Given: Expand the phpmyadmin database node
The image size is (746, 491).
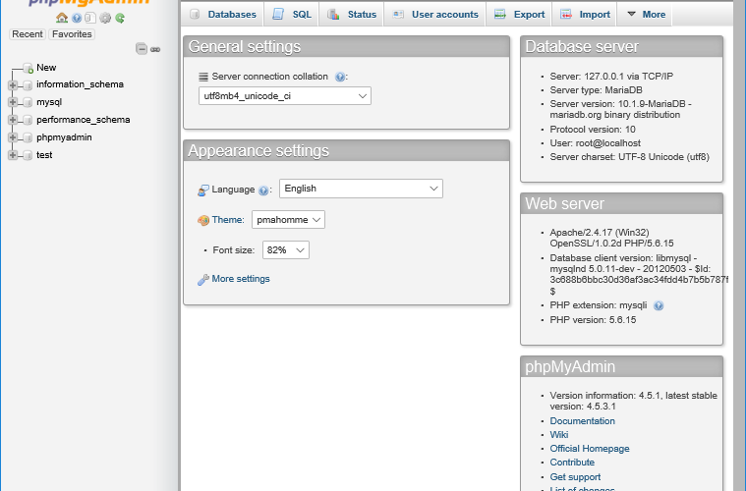Looking at the screenshot, I should pos(13,137).
